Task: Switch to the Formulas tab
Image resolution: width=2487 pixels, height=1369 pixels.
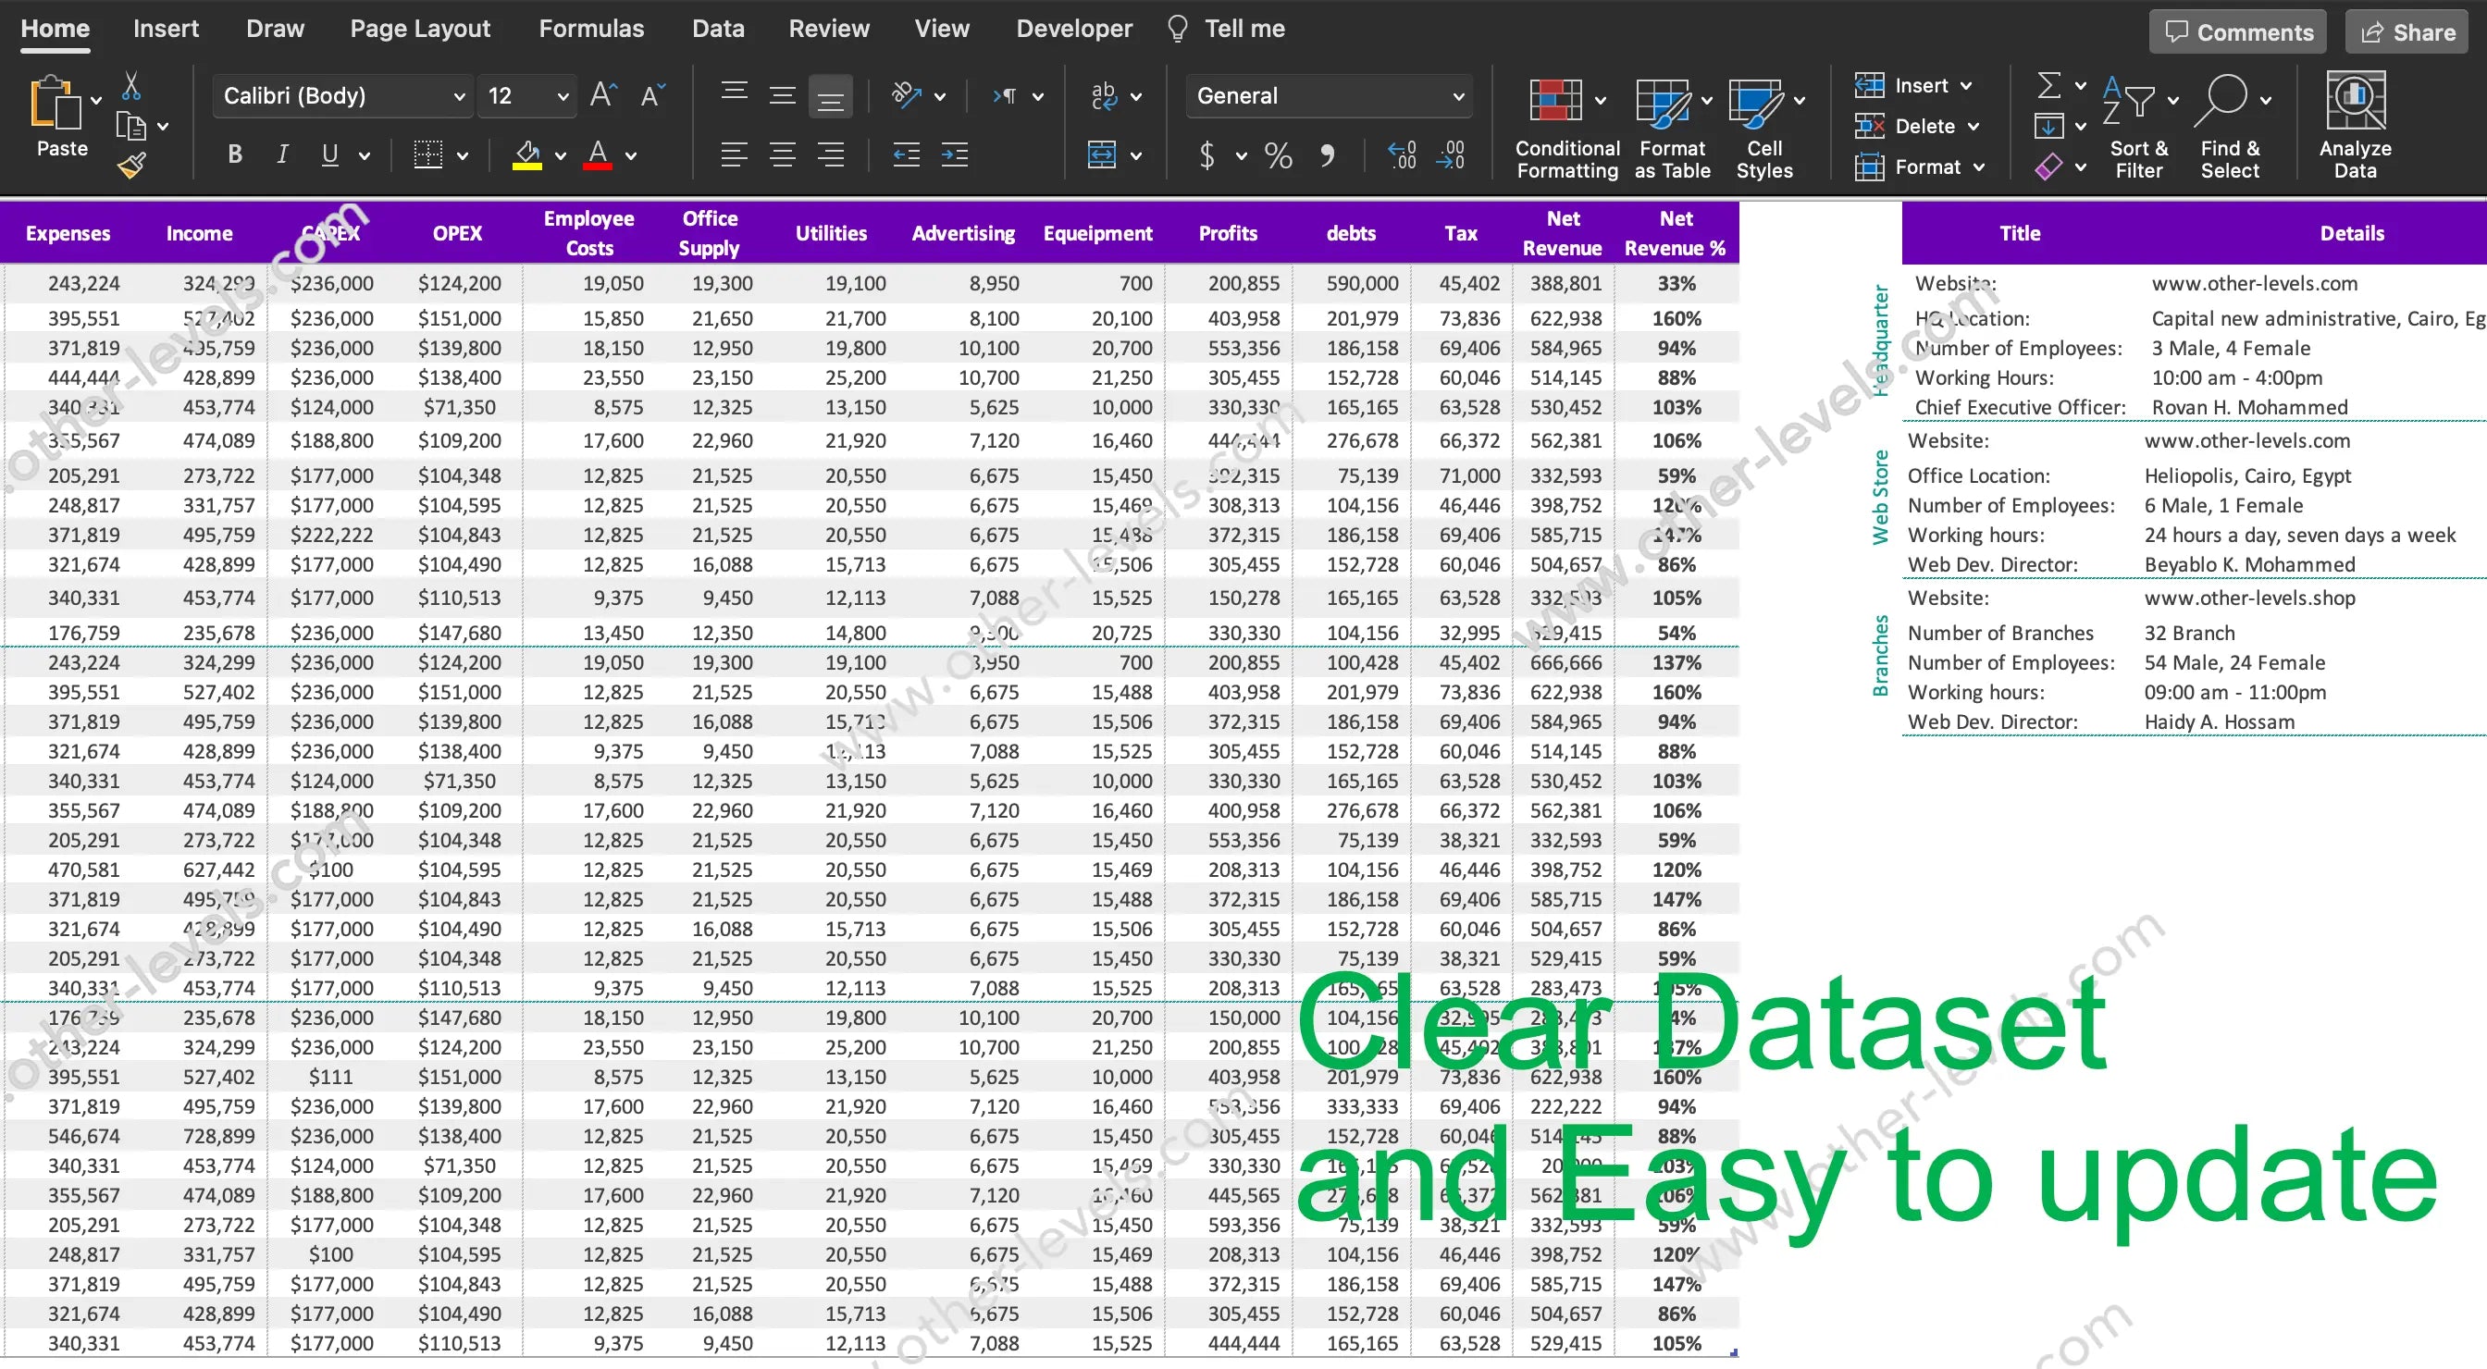Action: [x=591, y=29]
